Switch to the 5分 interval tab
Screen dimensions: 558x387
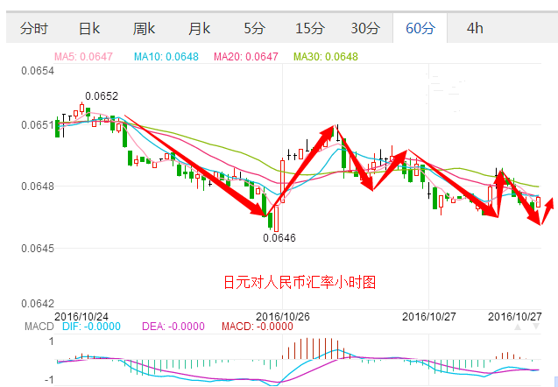254,28
